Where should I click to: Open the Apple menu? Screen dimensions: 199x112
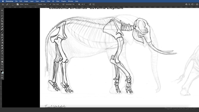pyautogui.click(x=3, y=1)
